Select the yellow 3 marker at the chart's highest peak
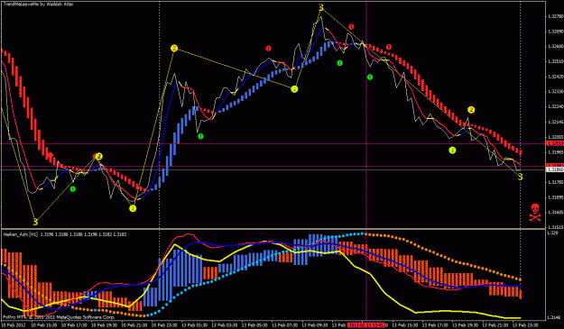The width and height of the screenshot is (564, 329). 321,7
